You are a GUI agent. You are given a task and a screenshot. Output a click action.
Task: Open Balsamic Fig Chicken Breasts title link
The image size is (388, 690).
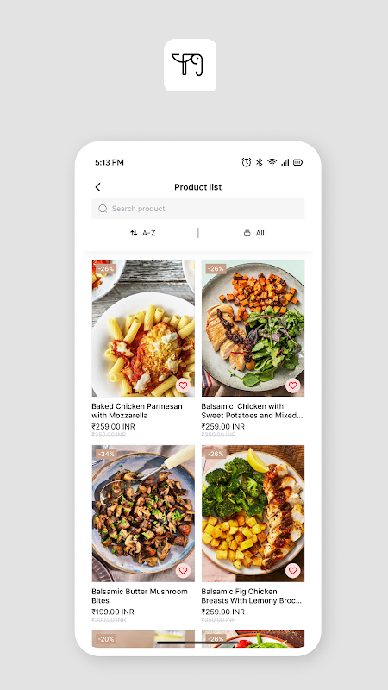click(251, 596)
